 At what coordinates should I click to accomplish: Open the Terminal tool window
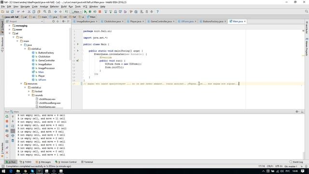pyautogui.click(x=87, y=162)
